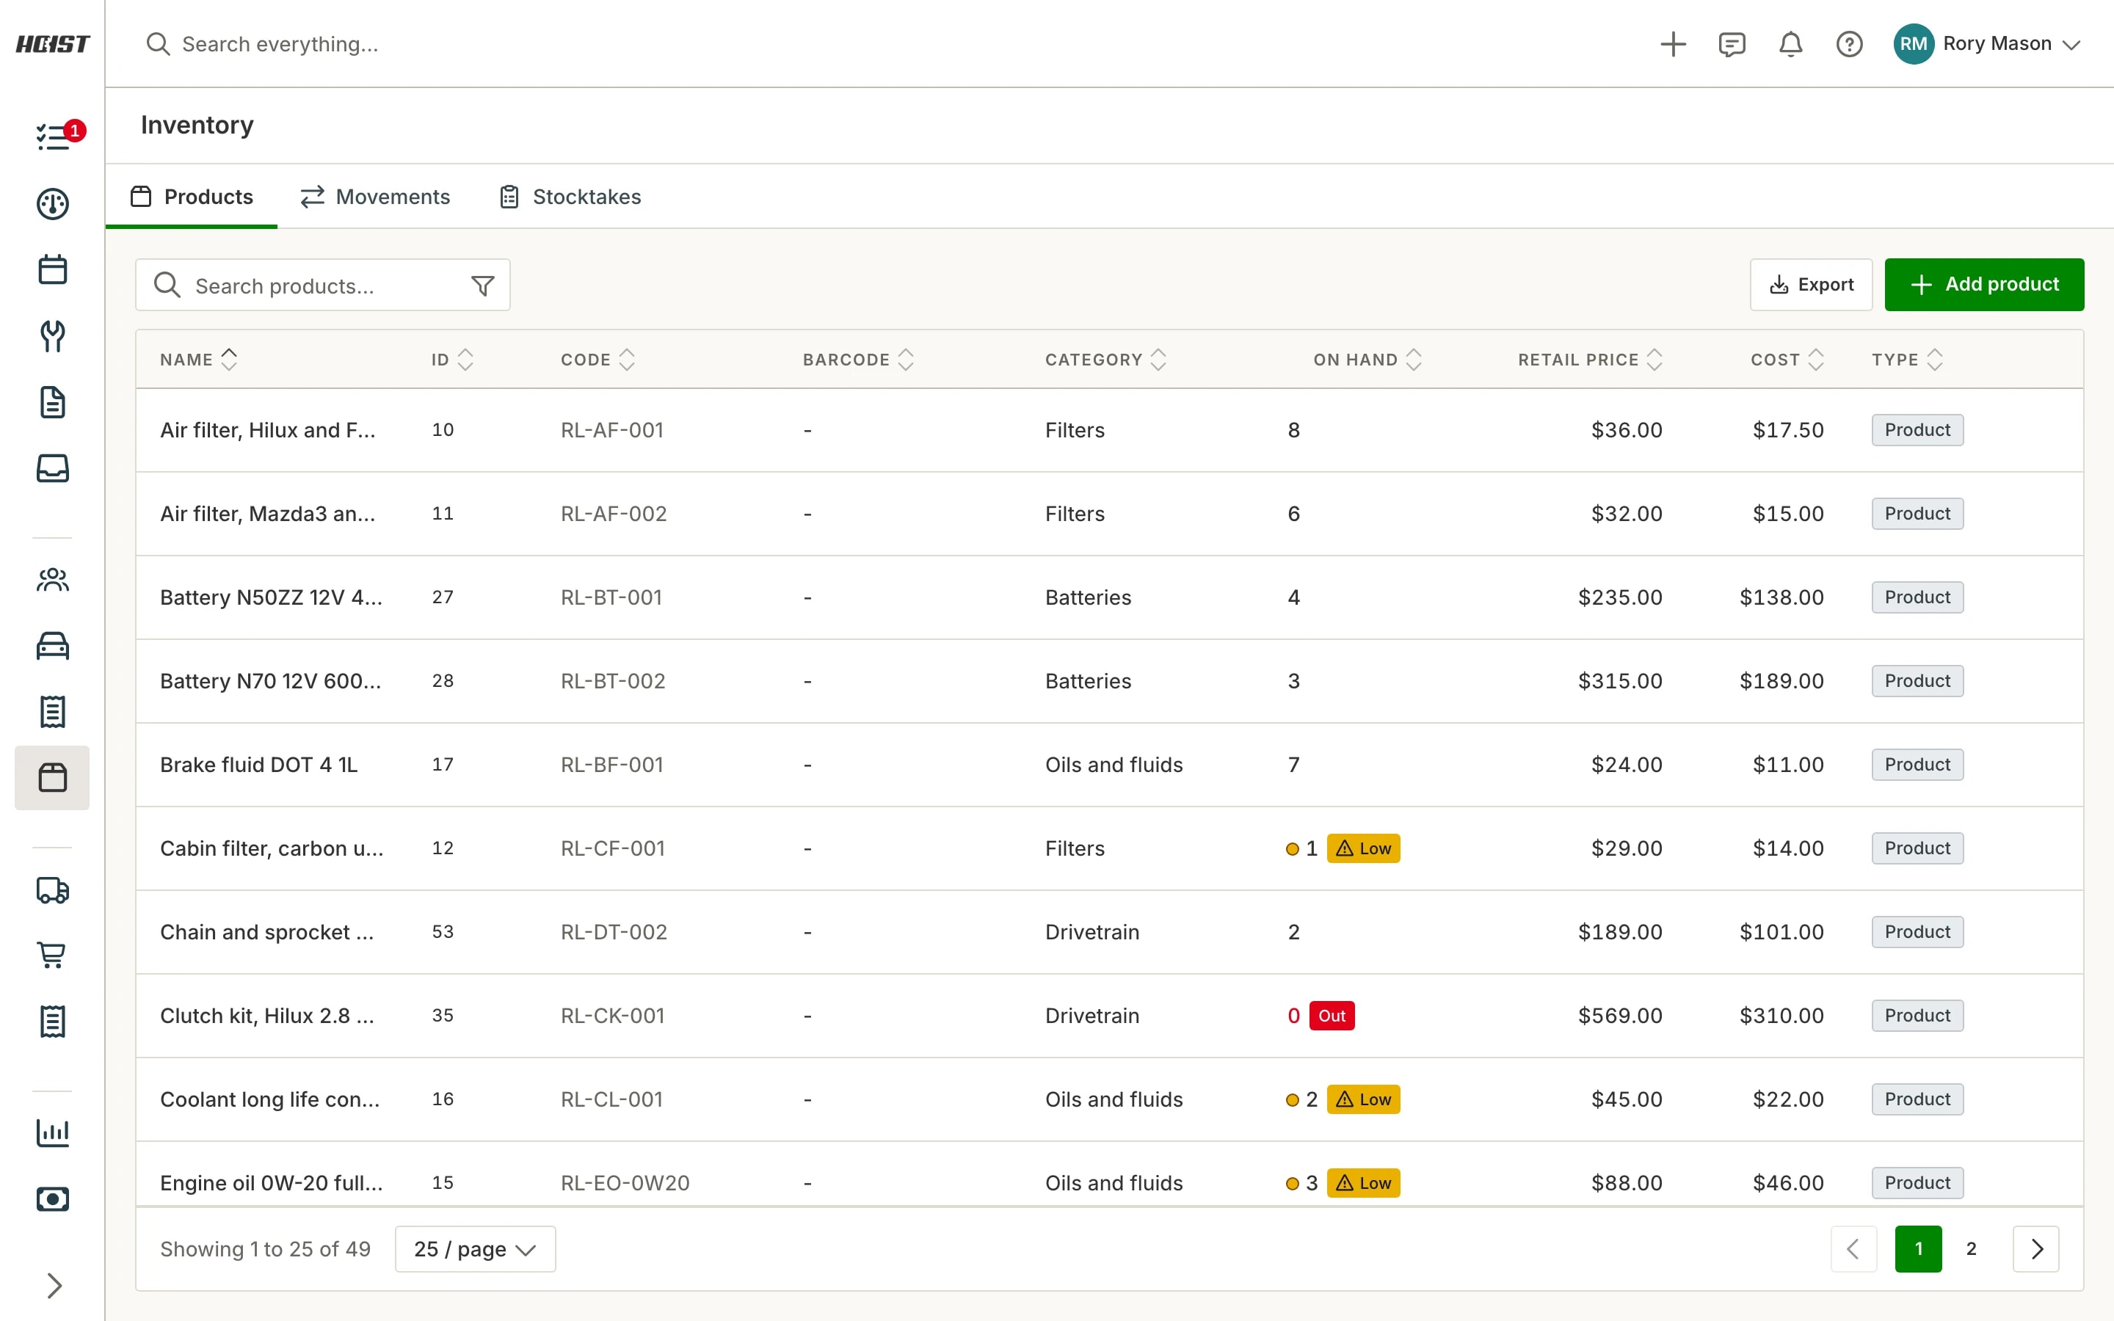Viewport: 2114px width, 1321px height.
Task: Open the 25 / page dropdown
Action: (x=475, y=1248)
